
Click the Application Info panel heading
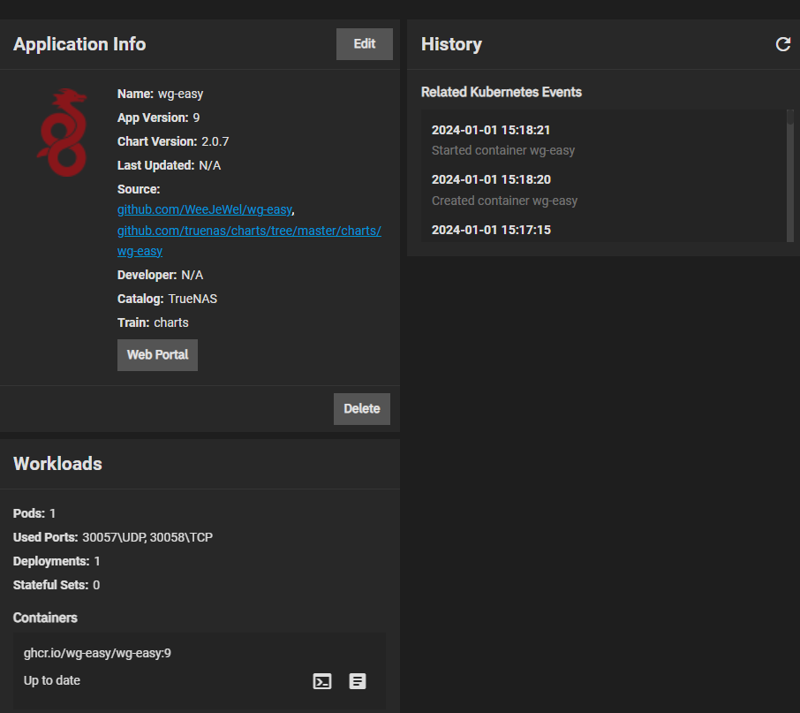click(x=79, y=44)
